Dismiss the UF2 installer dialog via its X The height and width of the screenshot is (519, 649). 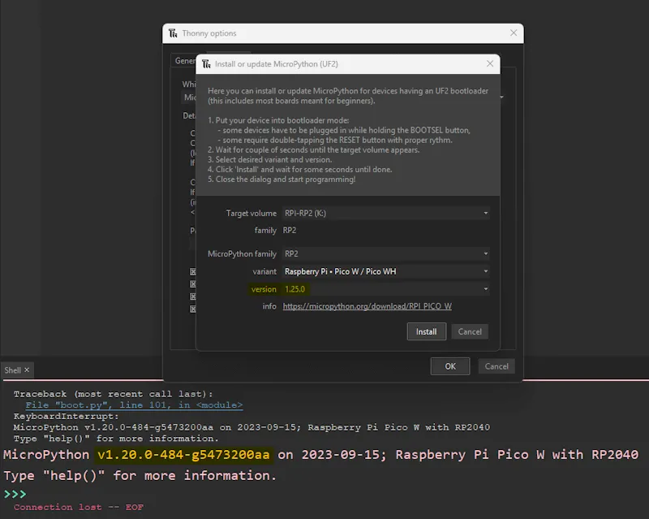(x=490, y=63)
